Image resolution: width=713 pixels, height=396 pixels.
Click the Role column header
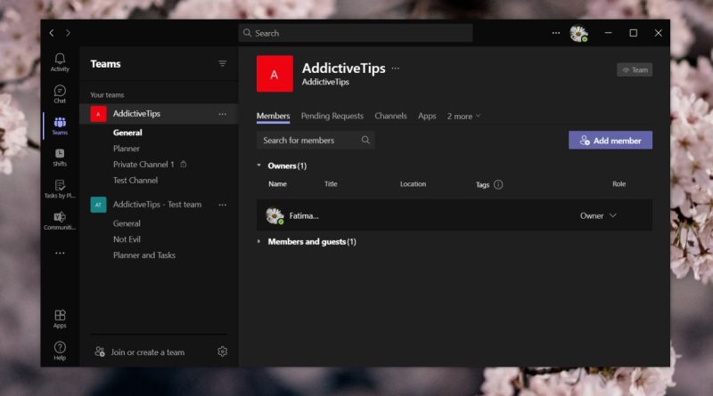(x=619, y=184)
